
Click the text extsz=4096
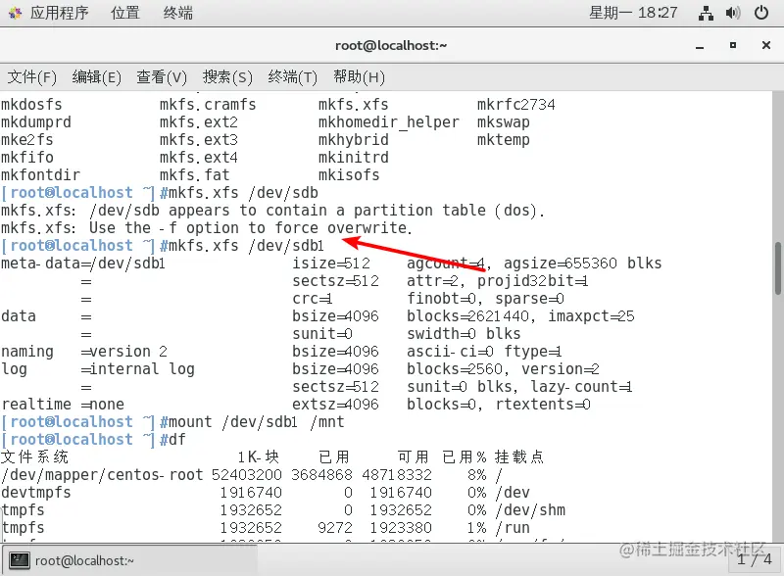coord(335,404)
